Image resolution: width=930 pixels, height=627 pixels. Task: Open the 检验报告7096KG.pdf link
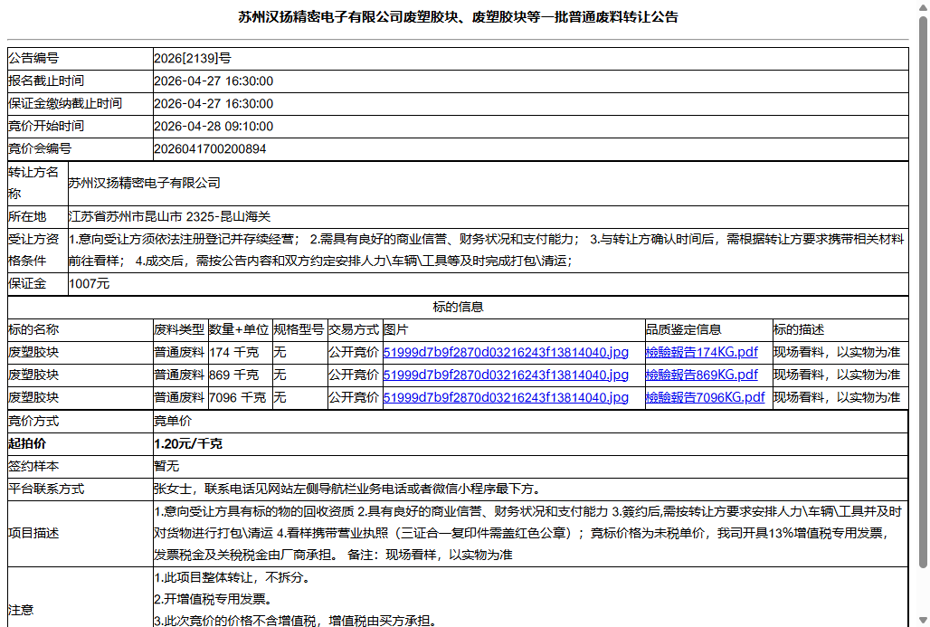point(705,397)
